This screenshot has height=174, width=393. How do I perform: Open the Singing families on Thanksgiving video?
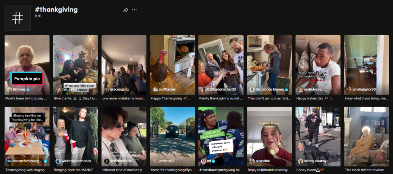coord(27,137)
